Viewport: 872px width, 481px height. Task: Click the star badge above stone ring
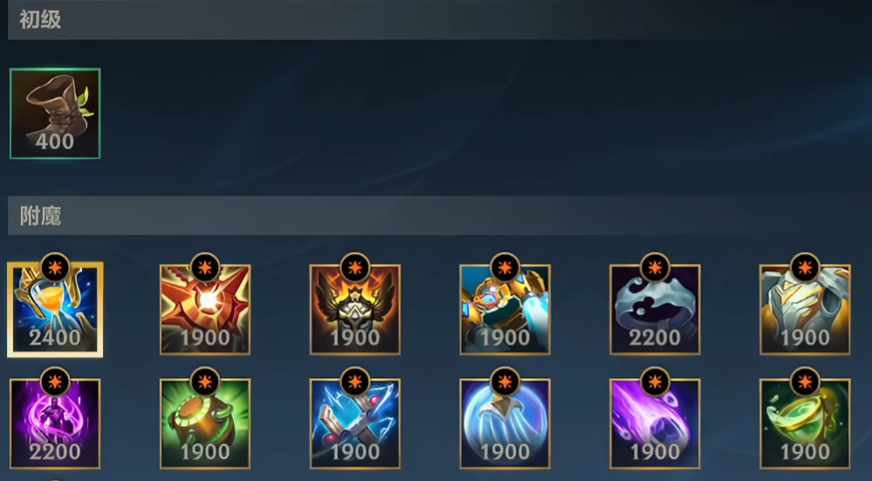[656, 268]
